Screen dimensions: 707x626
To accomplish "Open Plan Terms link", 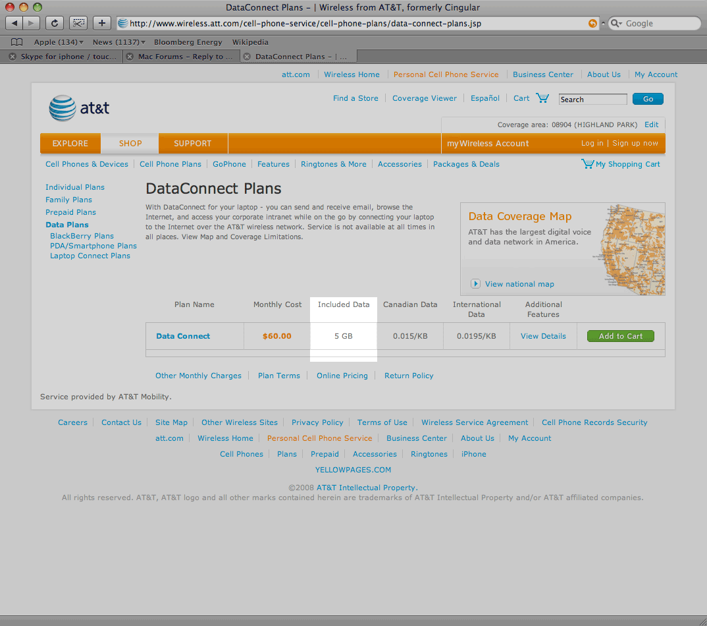I will 278,376.
